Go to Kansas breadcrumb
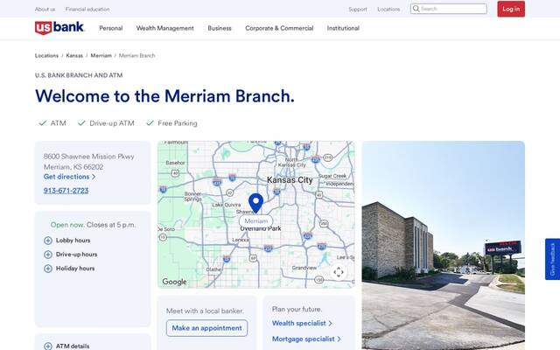 coord(74,56)
